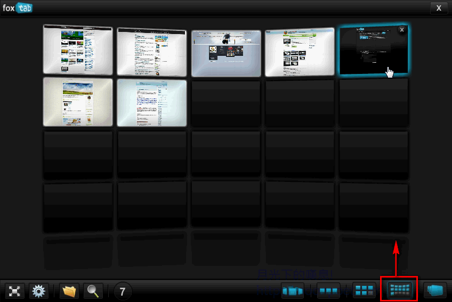Click the round tab counter showing 7
Image resolution: width=452 pixels, height=302 pixels.
coord(123,291)
